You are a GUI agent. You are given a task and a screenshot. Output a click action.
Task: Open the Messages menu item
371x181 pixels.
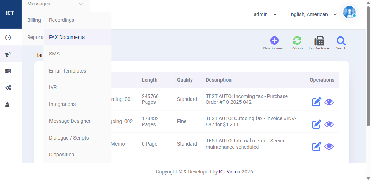point(39,4)
